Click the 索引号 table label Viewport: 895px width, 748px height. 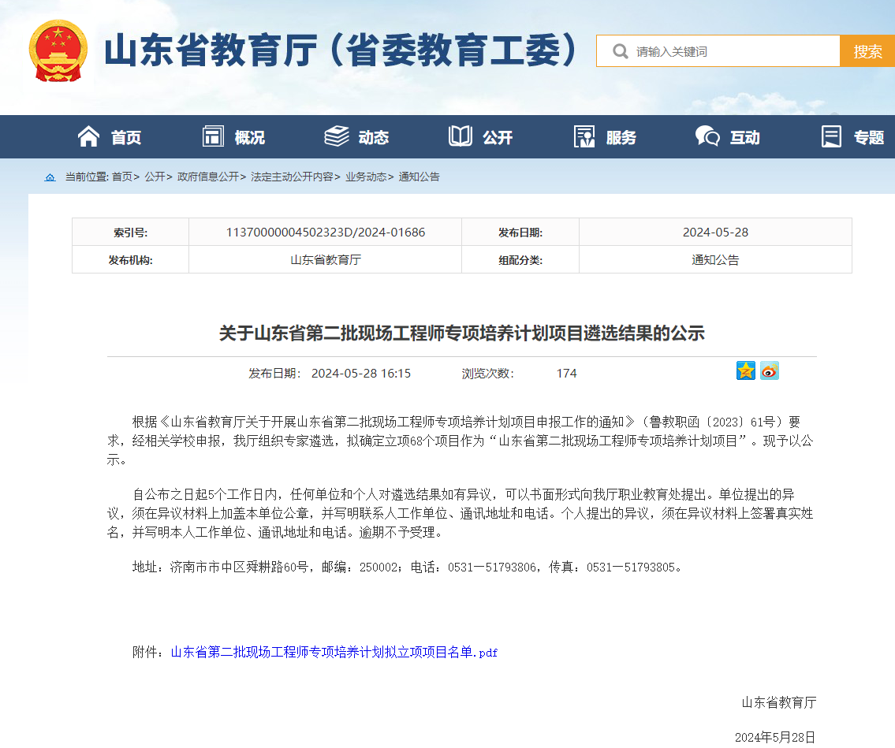(130, 233)
